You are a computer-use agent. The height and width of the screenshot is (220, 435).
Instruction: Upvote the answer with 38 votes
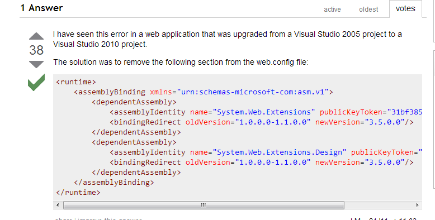(36, 36)
